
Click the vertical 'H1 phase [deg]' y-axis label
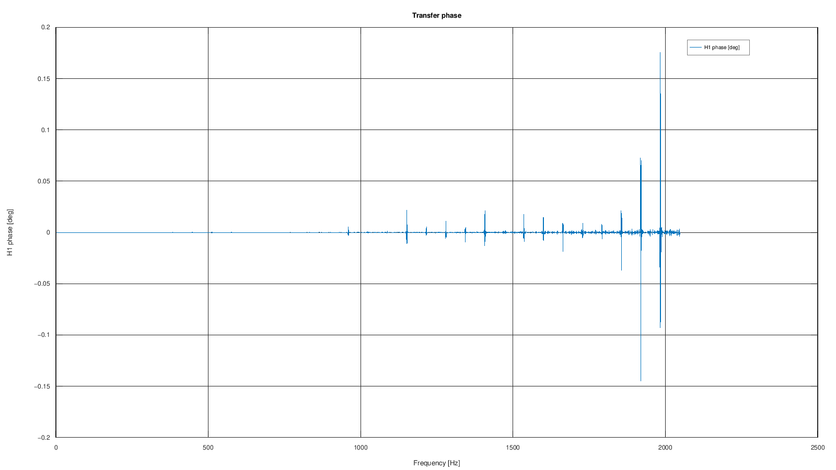click(10, 232)
